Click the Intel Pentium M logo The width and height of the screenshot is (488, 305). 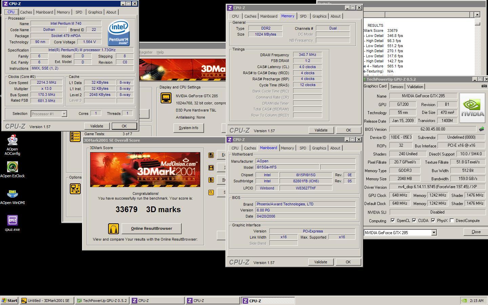pyautogui.click(x=119, y=33)
